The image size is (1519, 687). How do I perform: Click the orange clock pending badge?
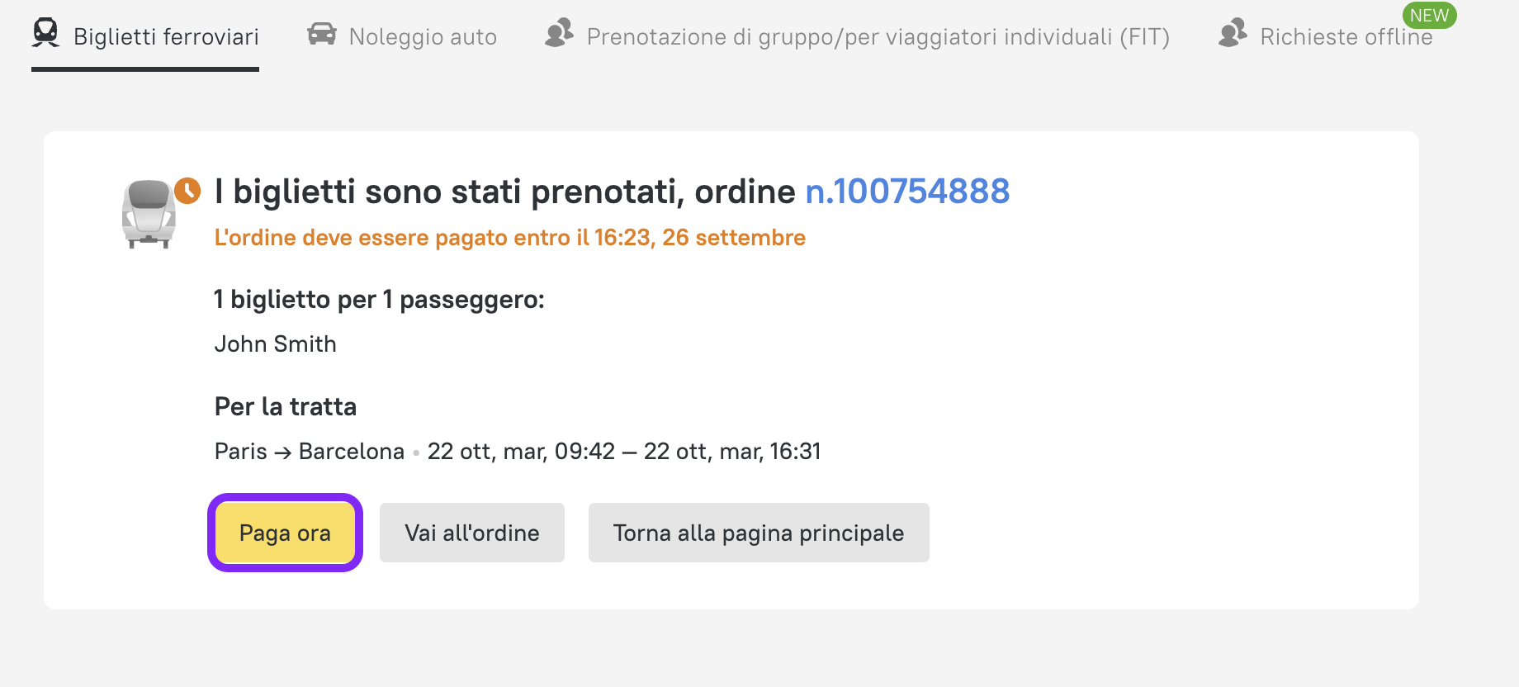[x=187, y=191]
